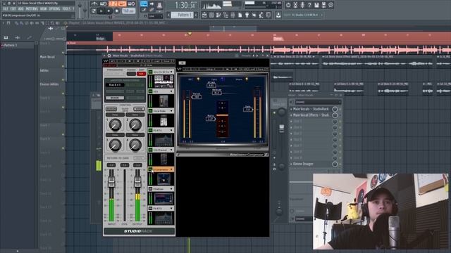Viewport: 451px width, 253px height.
Task: Open Main Vocals - StudioRack mixer slot
Action: click(311, 109)
